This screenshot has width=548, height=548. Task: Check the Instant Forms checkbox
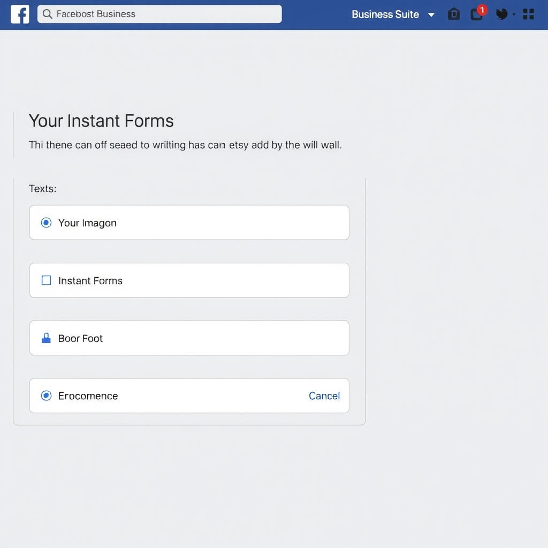click(x=46, y=280)
